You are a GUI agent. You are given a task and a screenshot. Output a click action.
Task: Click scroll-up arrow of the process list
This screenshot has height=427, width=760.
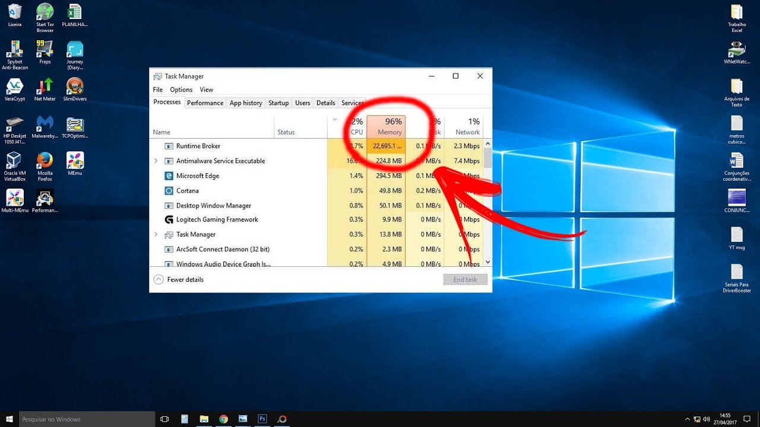488,143
